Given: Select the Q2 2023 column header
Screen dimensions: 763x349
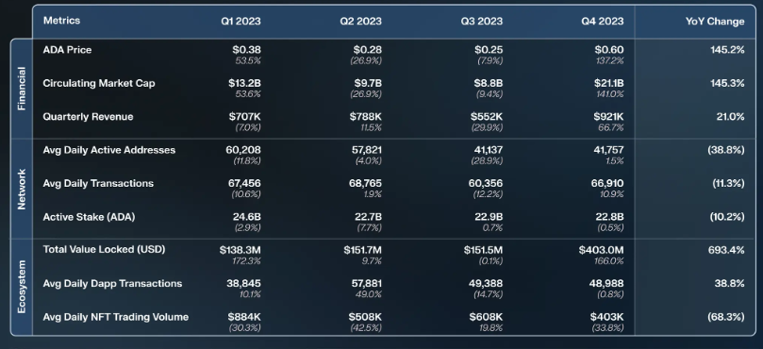Looking at the screenshot, I should [x=361, y=21].
